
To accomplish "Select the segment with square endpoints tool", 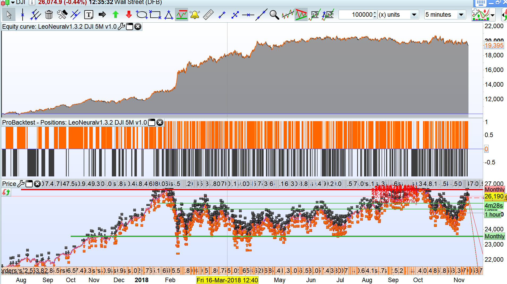I will coord(235,15).
